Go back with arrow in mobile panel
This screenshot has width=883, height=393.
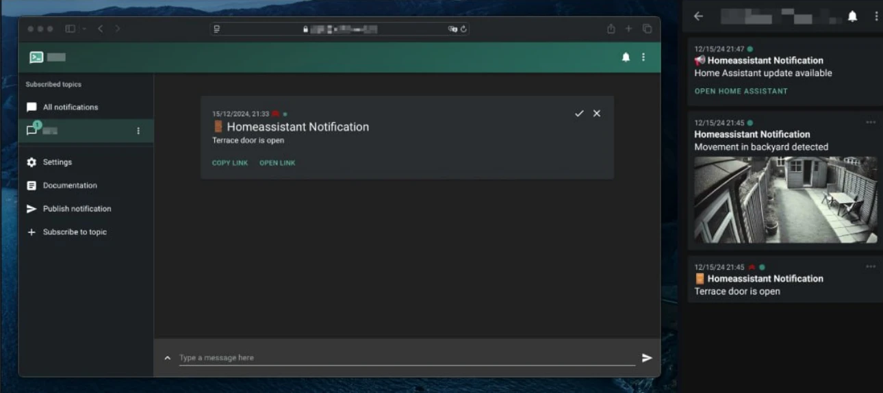[698, 16]
